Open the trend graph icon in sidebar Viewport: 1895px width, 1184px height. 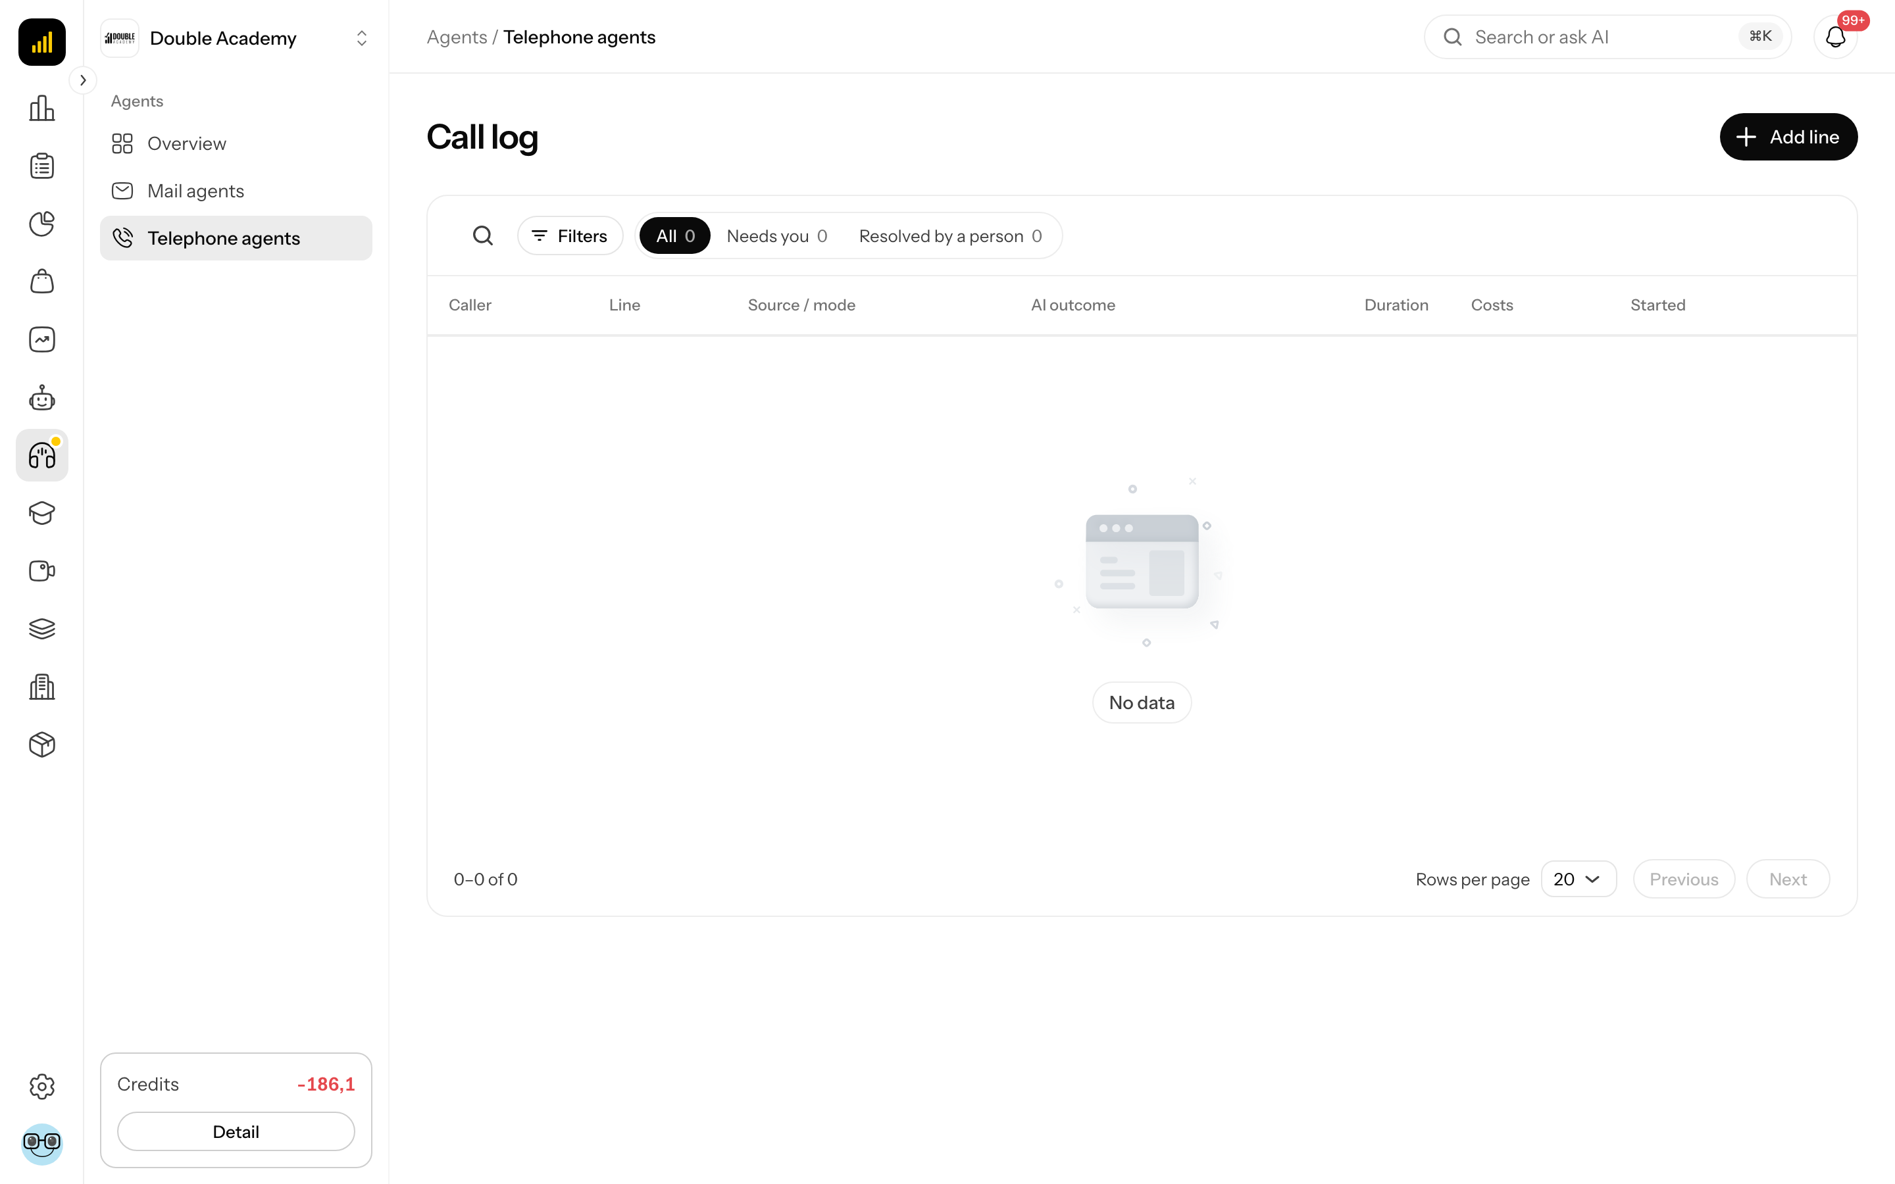pos(41,340)
